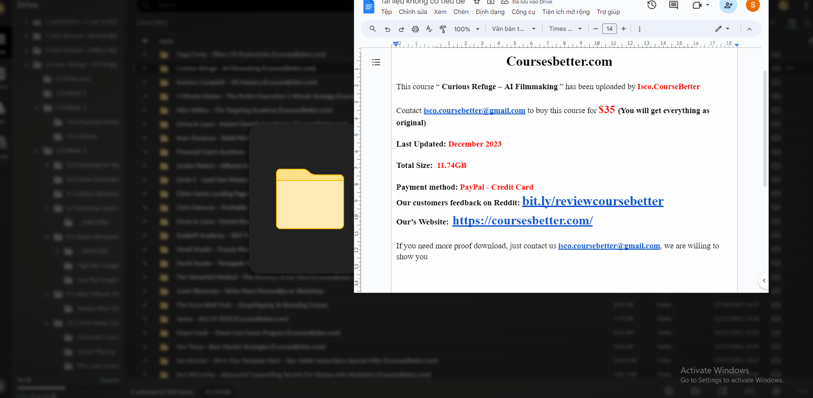Screen dimensions: 813x398
Task: Click the Coursesbetter.com heading text
Action: coord(559,61)
